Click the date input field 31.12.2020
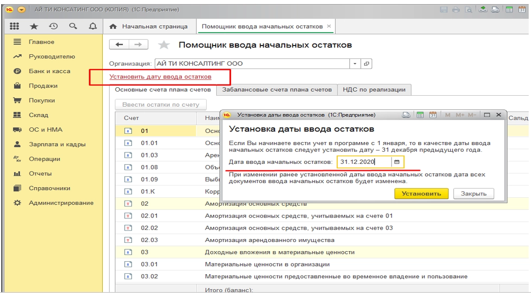The image size is (531, 293). point(364,162)
